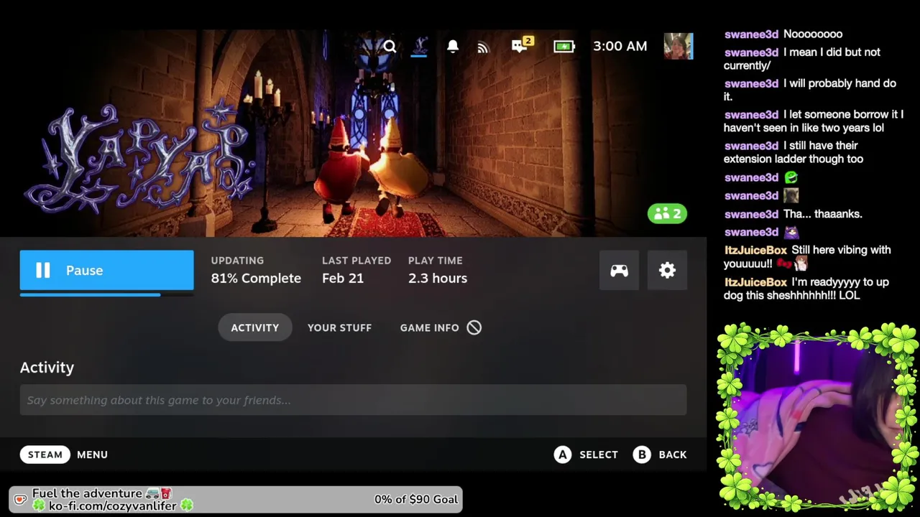Open the notifications bell icon
This screenshot has width=920, height=517.
pyautogui.click(x=453, y=47)
